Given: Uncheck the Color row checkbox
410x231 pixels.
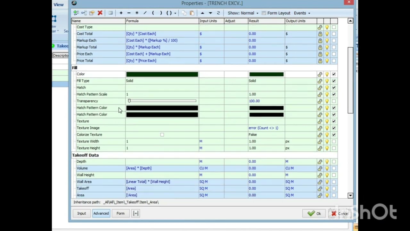Looking at the screenshot, I should click(x=334, y=74).
